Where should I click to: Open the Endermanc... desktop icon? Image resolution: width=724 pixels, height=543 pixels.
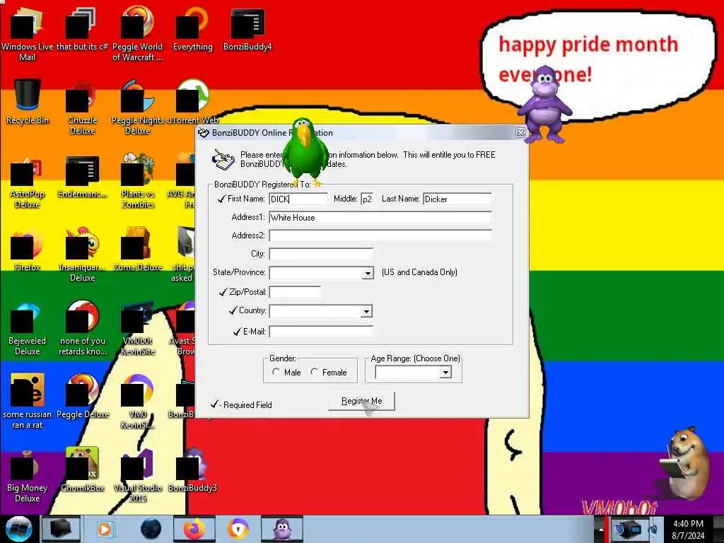coord(82,176)
